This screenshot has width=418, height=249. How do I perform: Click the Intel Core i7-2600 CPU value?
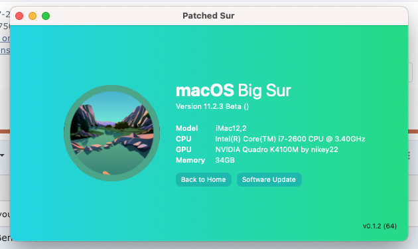tap(290, 139)
